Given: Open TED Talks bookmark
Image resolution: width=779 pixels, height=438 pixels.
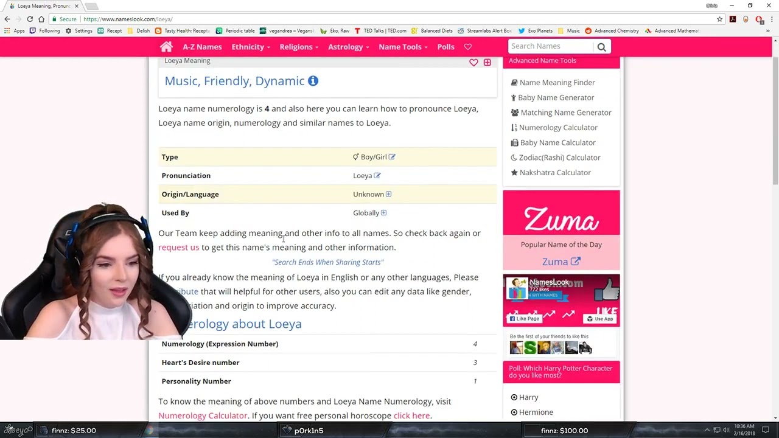Looking at the screenshot, I should pyautogui.click(x=380, y=30).
